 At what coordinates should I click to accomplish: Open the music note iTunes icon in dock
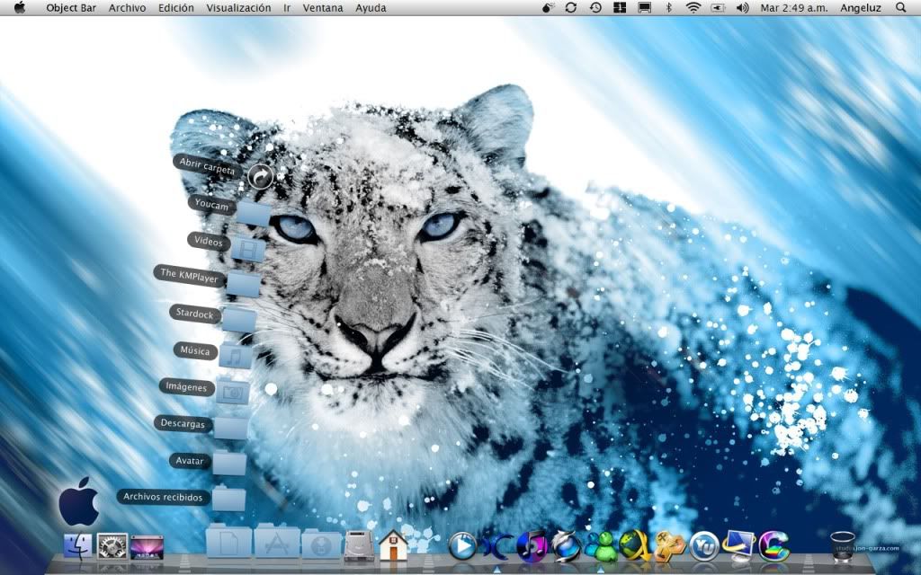[x=532, y=545]
